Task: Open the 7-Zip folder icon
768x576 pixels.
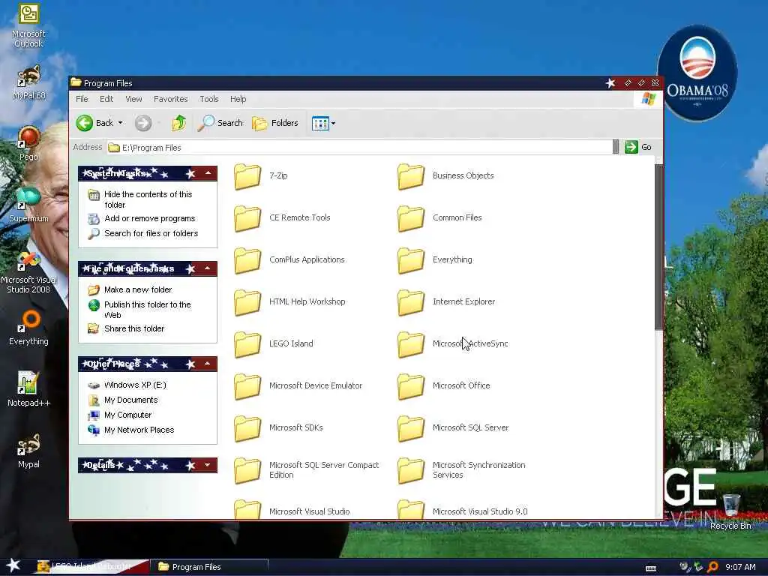Action: (247, 176)
